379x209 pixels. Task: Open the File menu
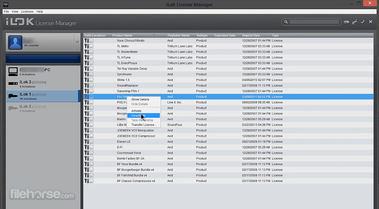coord(6,12)
